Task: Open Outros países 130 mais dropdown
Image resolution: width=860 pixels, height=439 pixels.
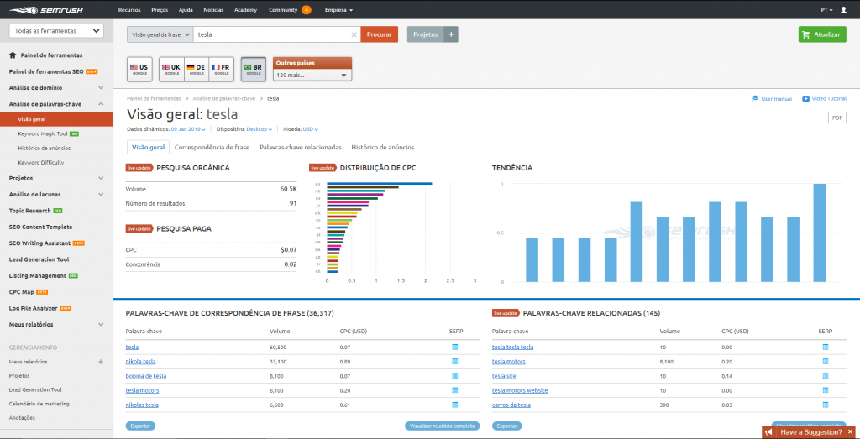Action: click(312, 75)
